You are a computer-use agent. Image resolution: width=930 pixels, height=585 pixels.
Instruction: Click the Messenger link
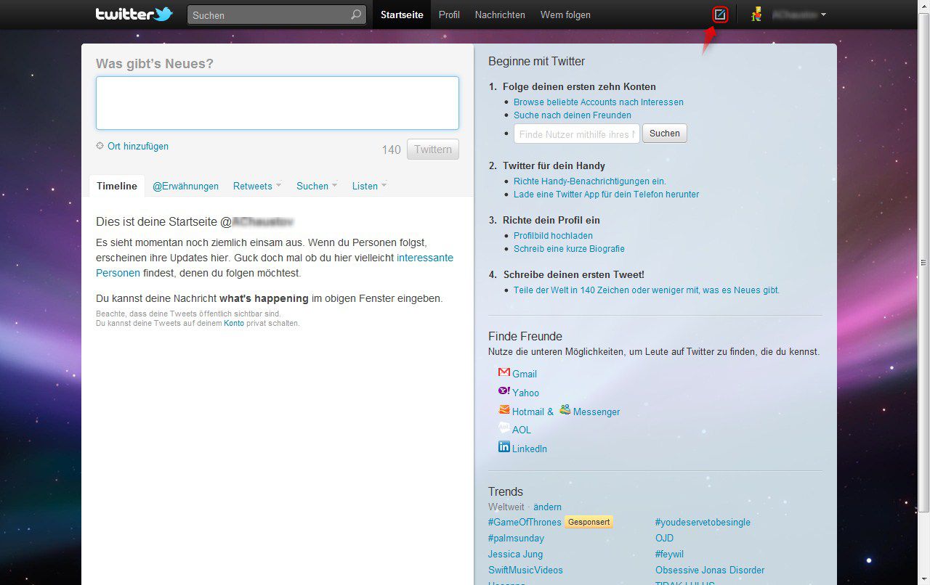coord(597,412)
